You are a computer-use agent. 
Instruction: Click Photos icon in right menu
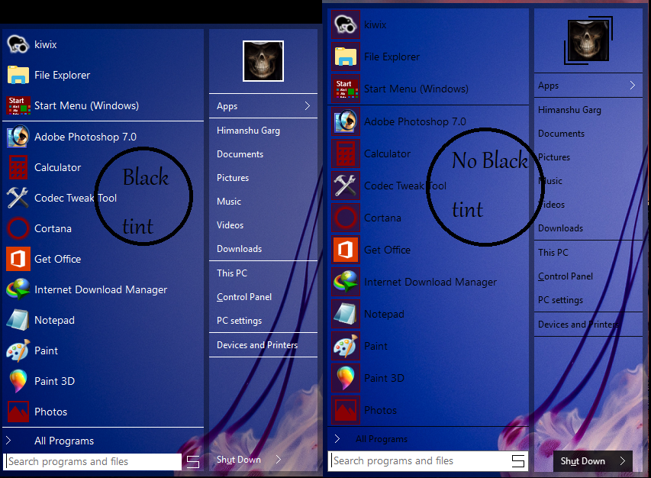coord(346,410)
